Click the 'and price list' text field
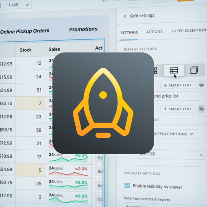207x207 pixels. pos(179,96)
